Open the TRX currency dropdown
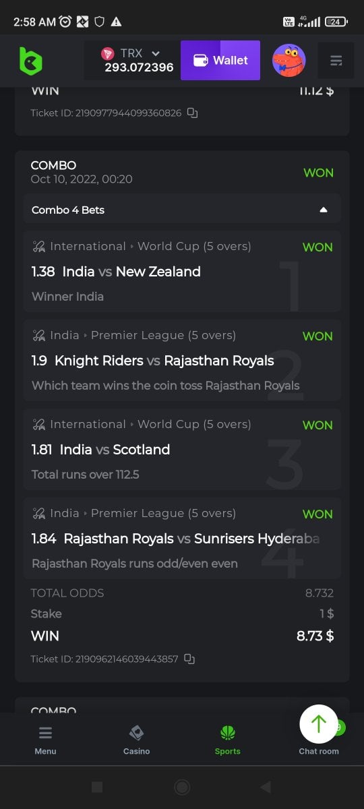This screenshot has height=809, width=364. [132, 60]
